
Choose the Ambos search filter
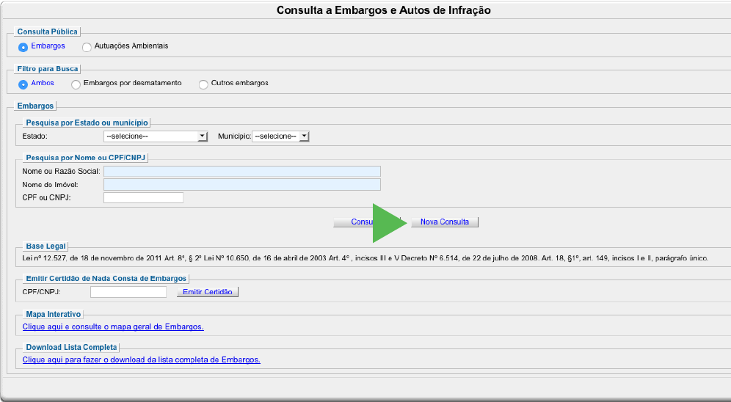point(23,84)
